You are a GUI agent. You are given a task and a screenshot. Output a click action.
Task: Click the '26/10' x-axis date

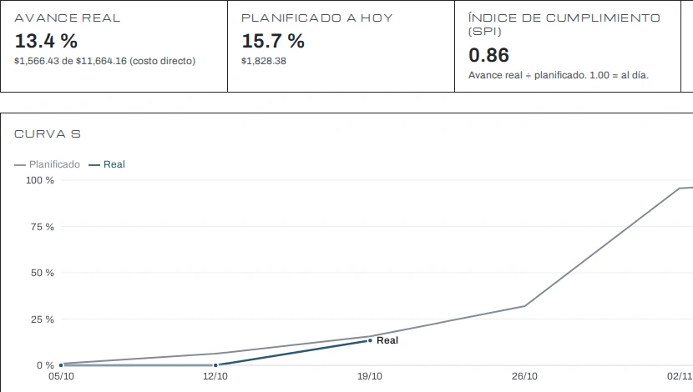[x=524, y=376]
